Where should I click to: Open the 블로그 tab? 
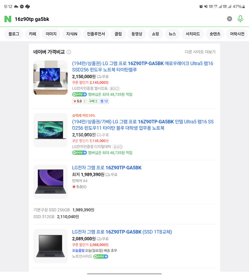pyautogui.click(x=14, y=34)
